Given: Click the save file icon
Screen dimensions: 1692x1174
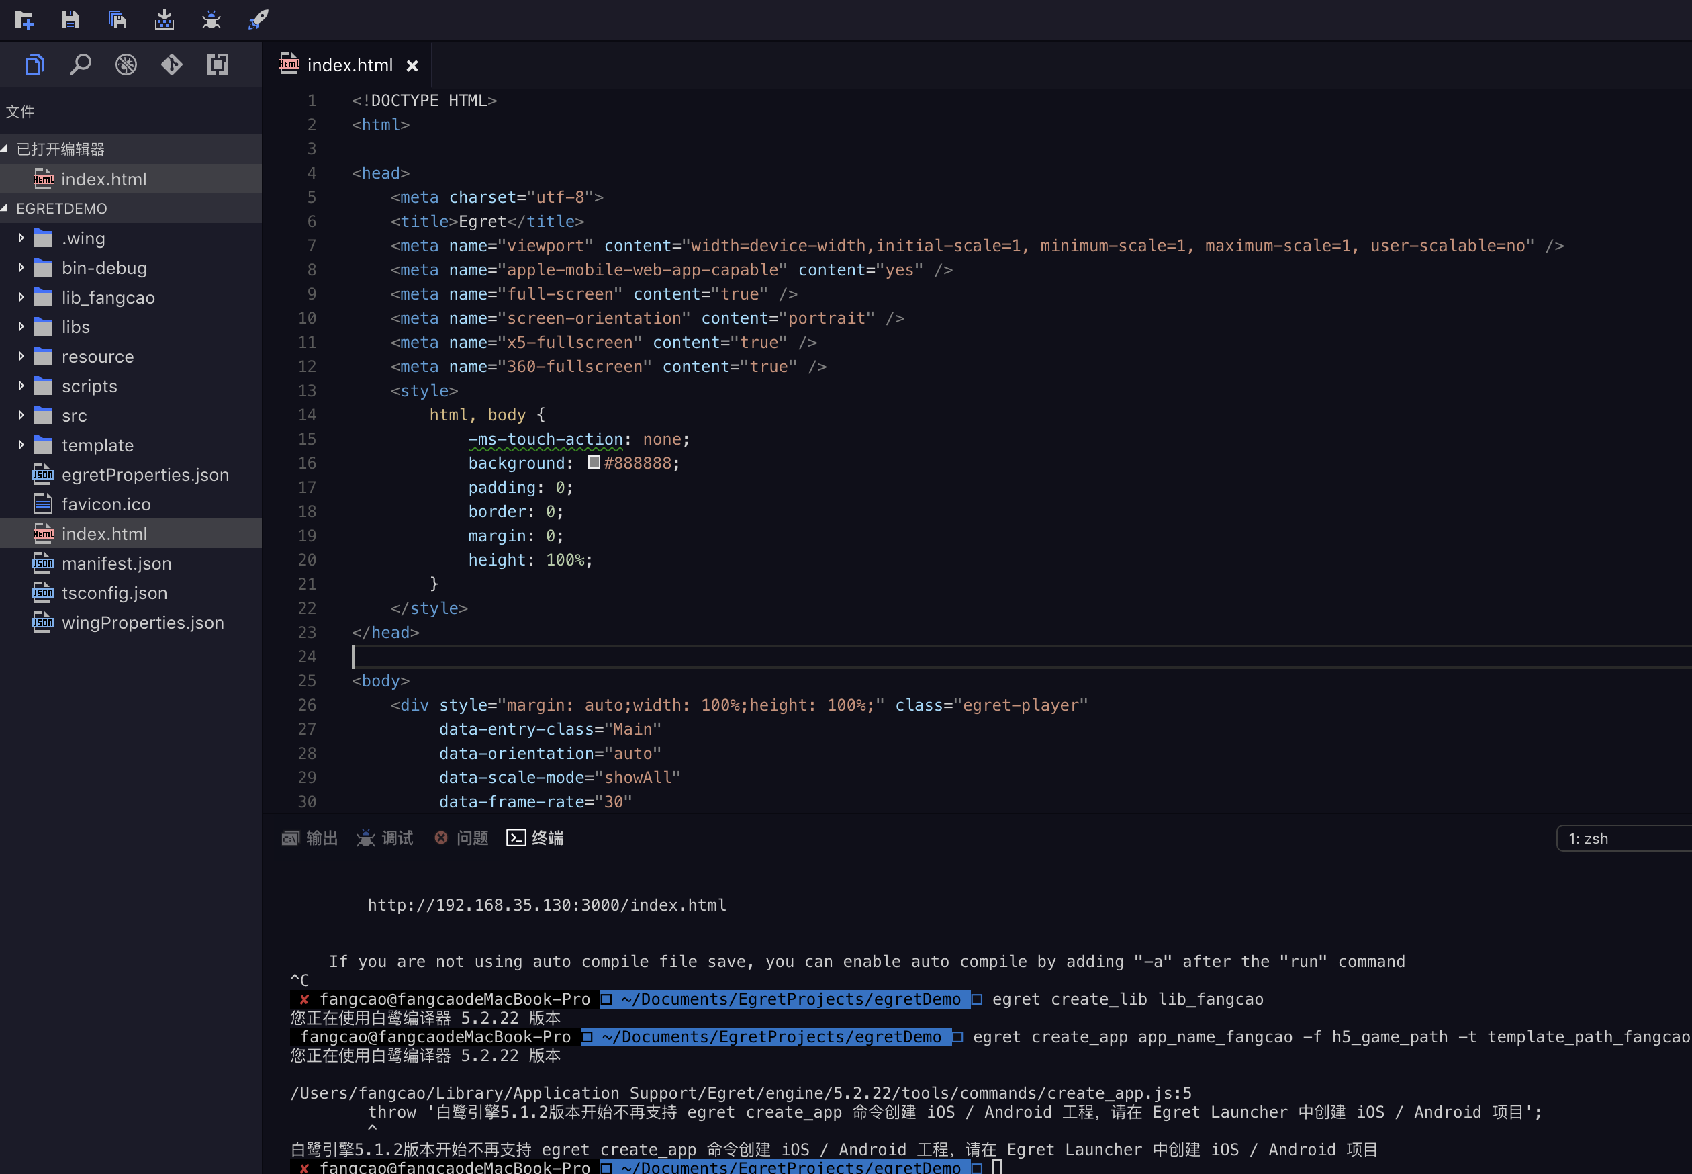Looking at the screenshot, I should [70, 20].
